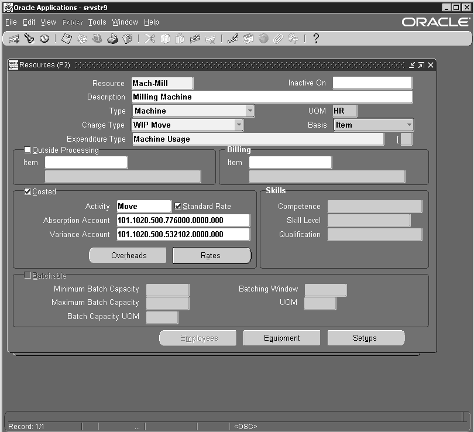This screenshot has height=432, width=474.
Task: Open the Charge Type dropdown showing WIP Move
Action: click(x=239, y=125)
